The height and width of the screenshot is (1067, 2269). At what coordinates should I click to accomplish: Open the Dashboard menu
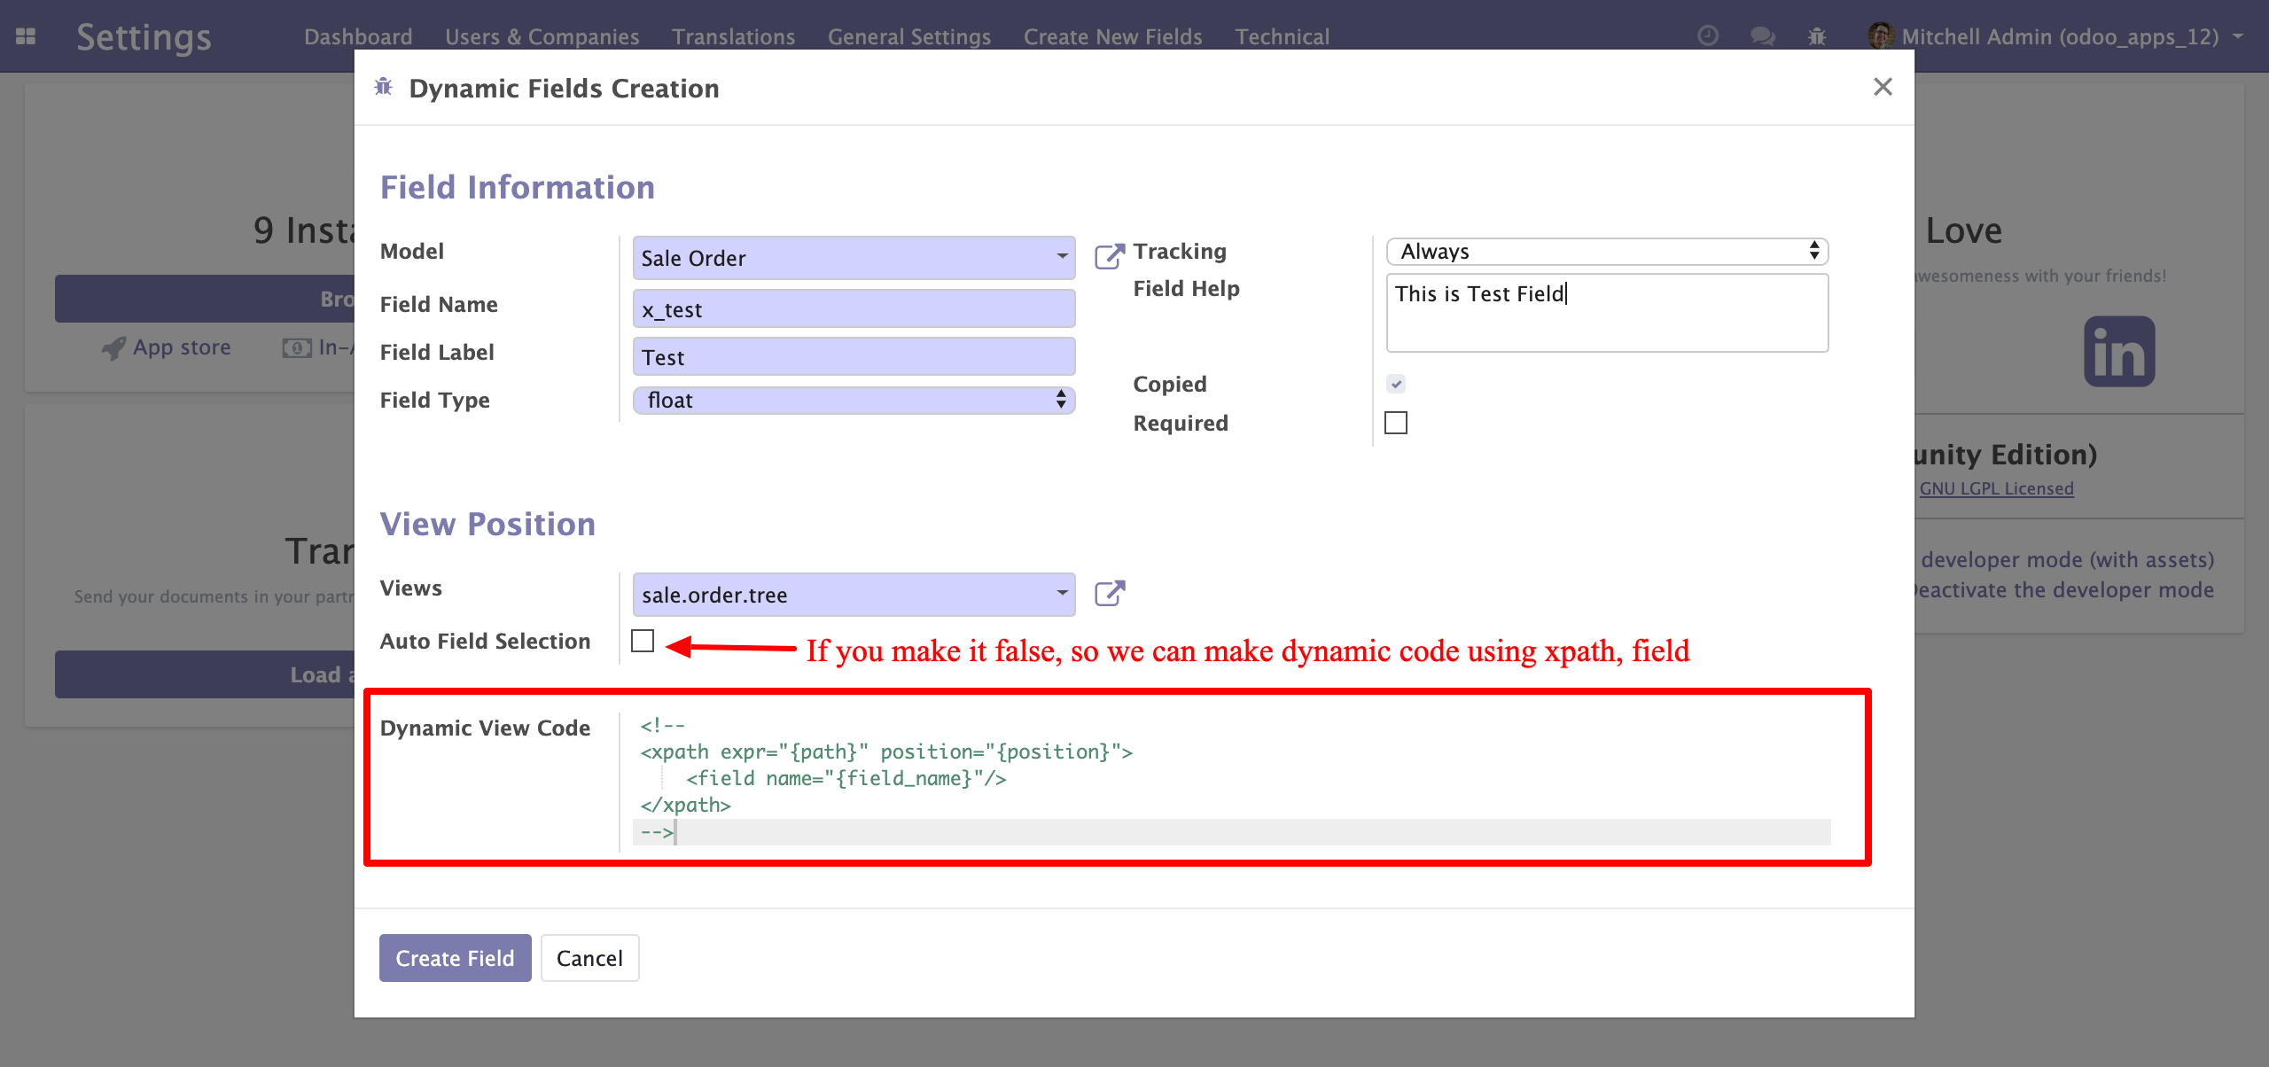358,36
